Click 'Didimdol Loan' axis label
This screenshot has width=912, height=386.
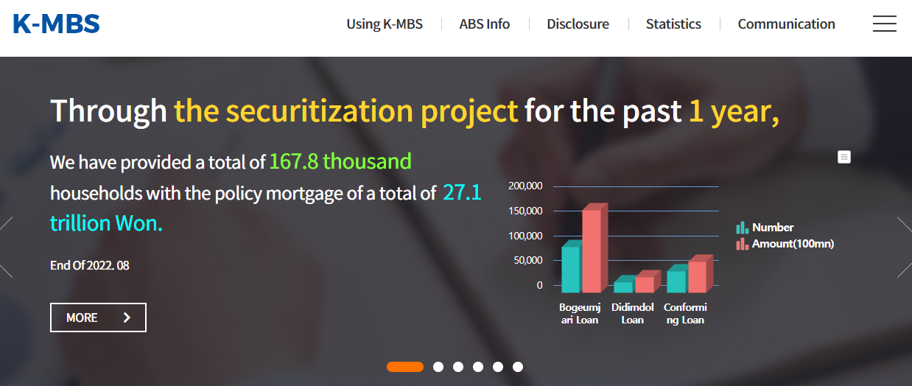tap(632, 314)
